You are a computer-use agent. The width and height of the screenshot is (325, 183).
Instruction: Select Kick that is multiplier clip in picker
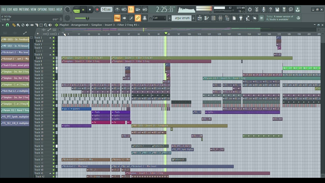15,91
